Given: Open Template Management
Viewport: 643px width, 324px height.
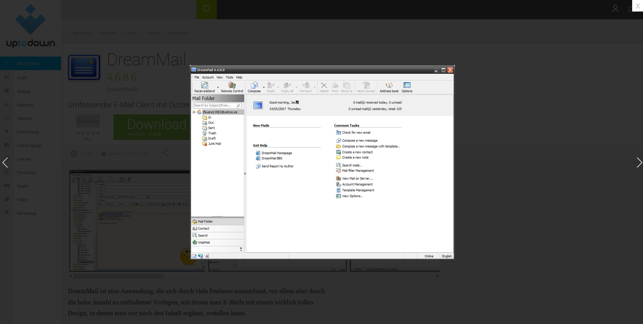Looking at the screenshot, I should coord(355,190).
